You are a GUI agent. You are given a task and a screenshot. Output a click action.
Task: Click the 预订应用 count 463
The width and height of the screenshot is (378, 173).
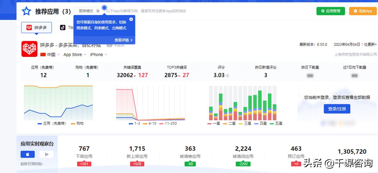296,149
